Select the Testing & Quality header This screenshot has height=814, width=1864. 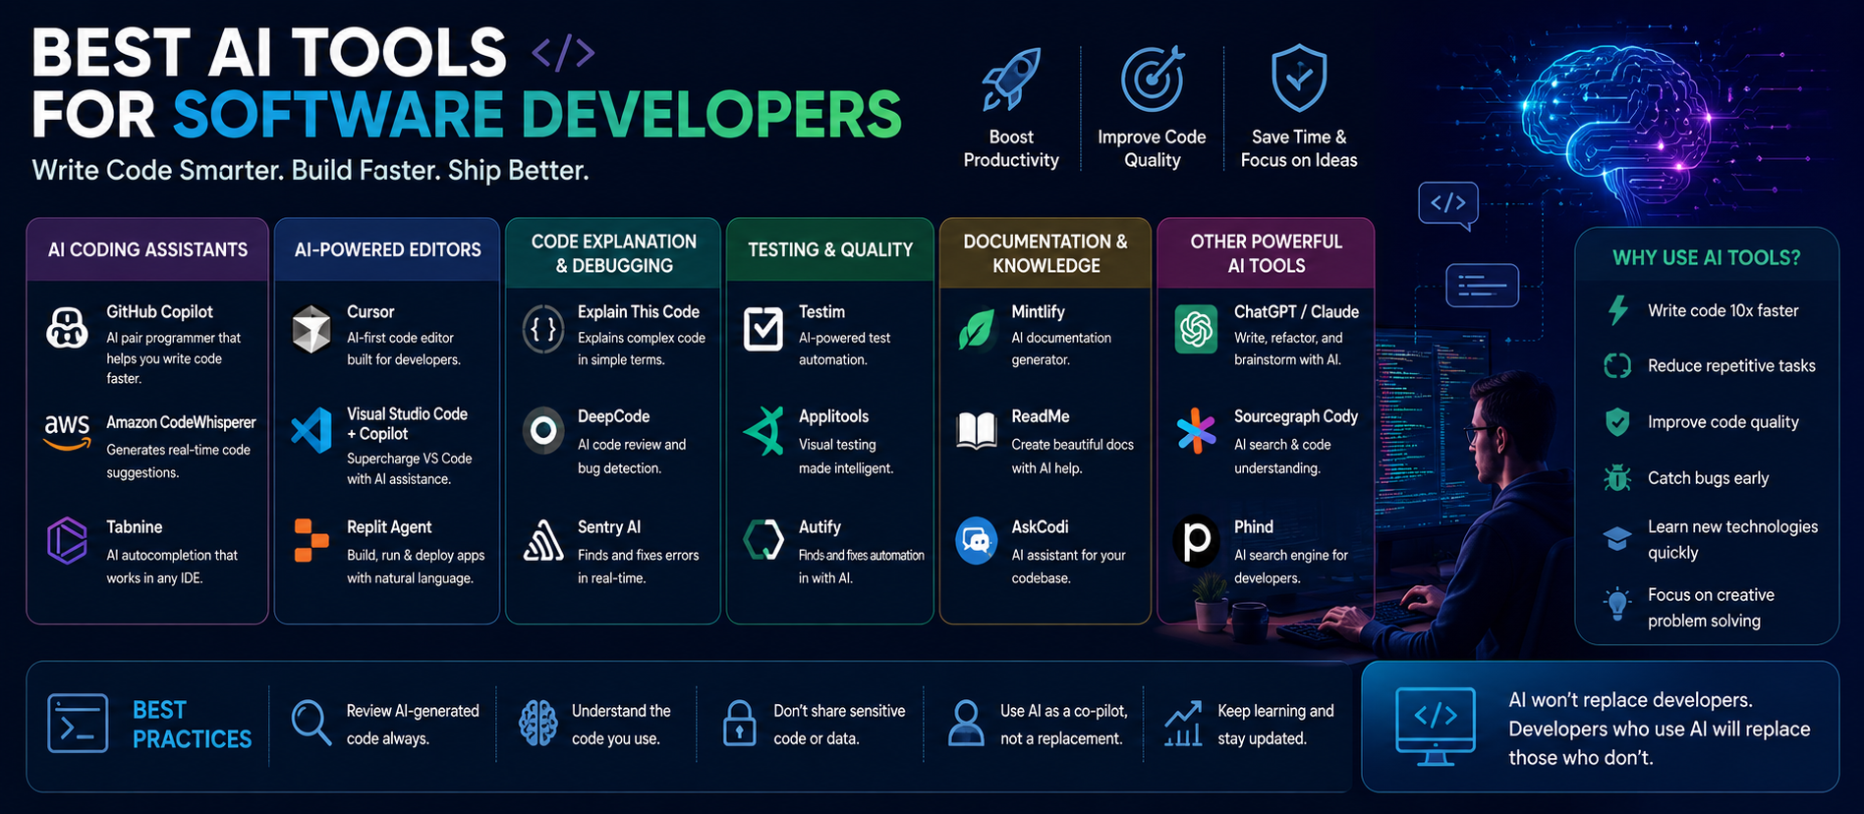click(830, 249)
